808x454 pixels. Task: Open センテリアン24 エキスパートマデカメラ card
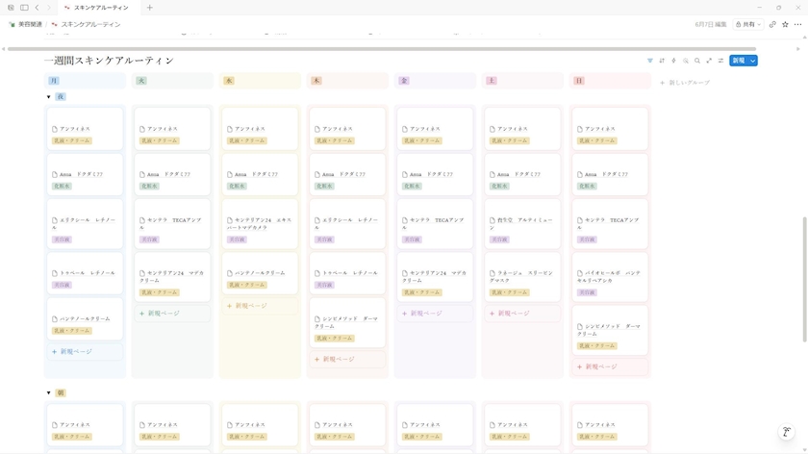tap(260, 224)
